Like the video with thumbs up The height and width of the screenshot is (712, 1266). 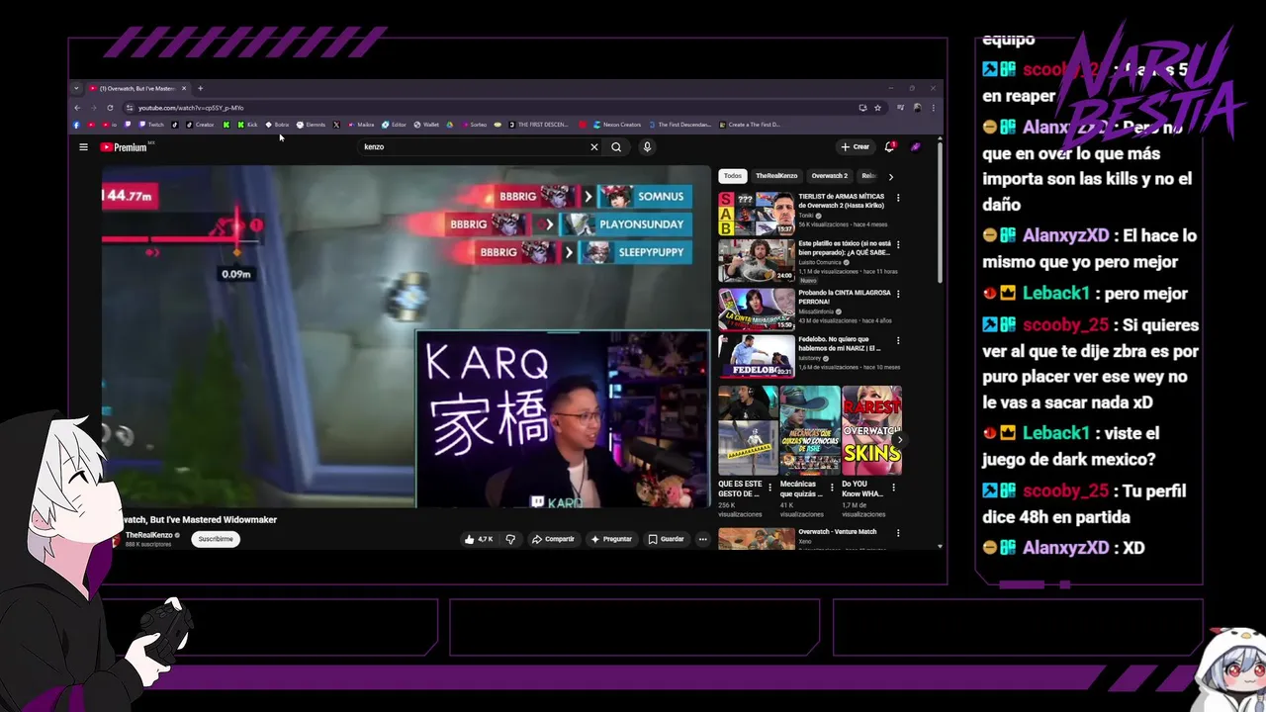[479, 539]
